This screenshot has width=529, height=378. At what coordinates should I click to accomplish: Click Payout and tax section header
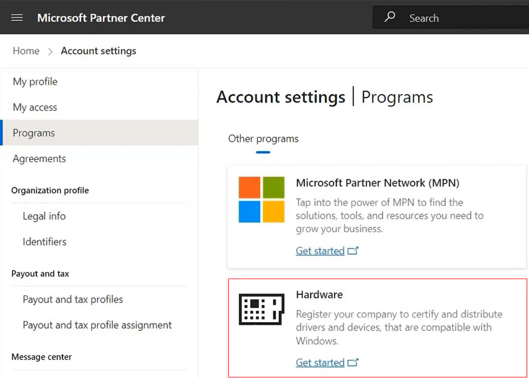point(40,274)
